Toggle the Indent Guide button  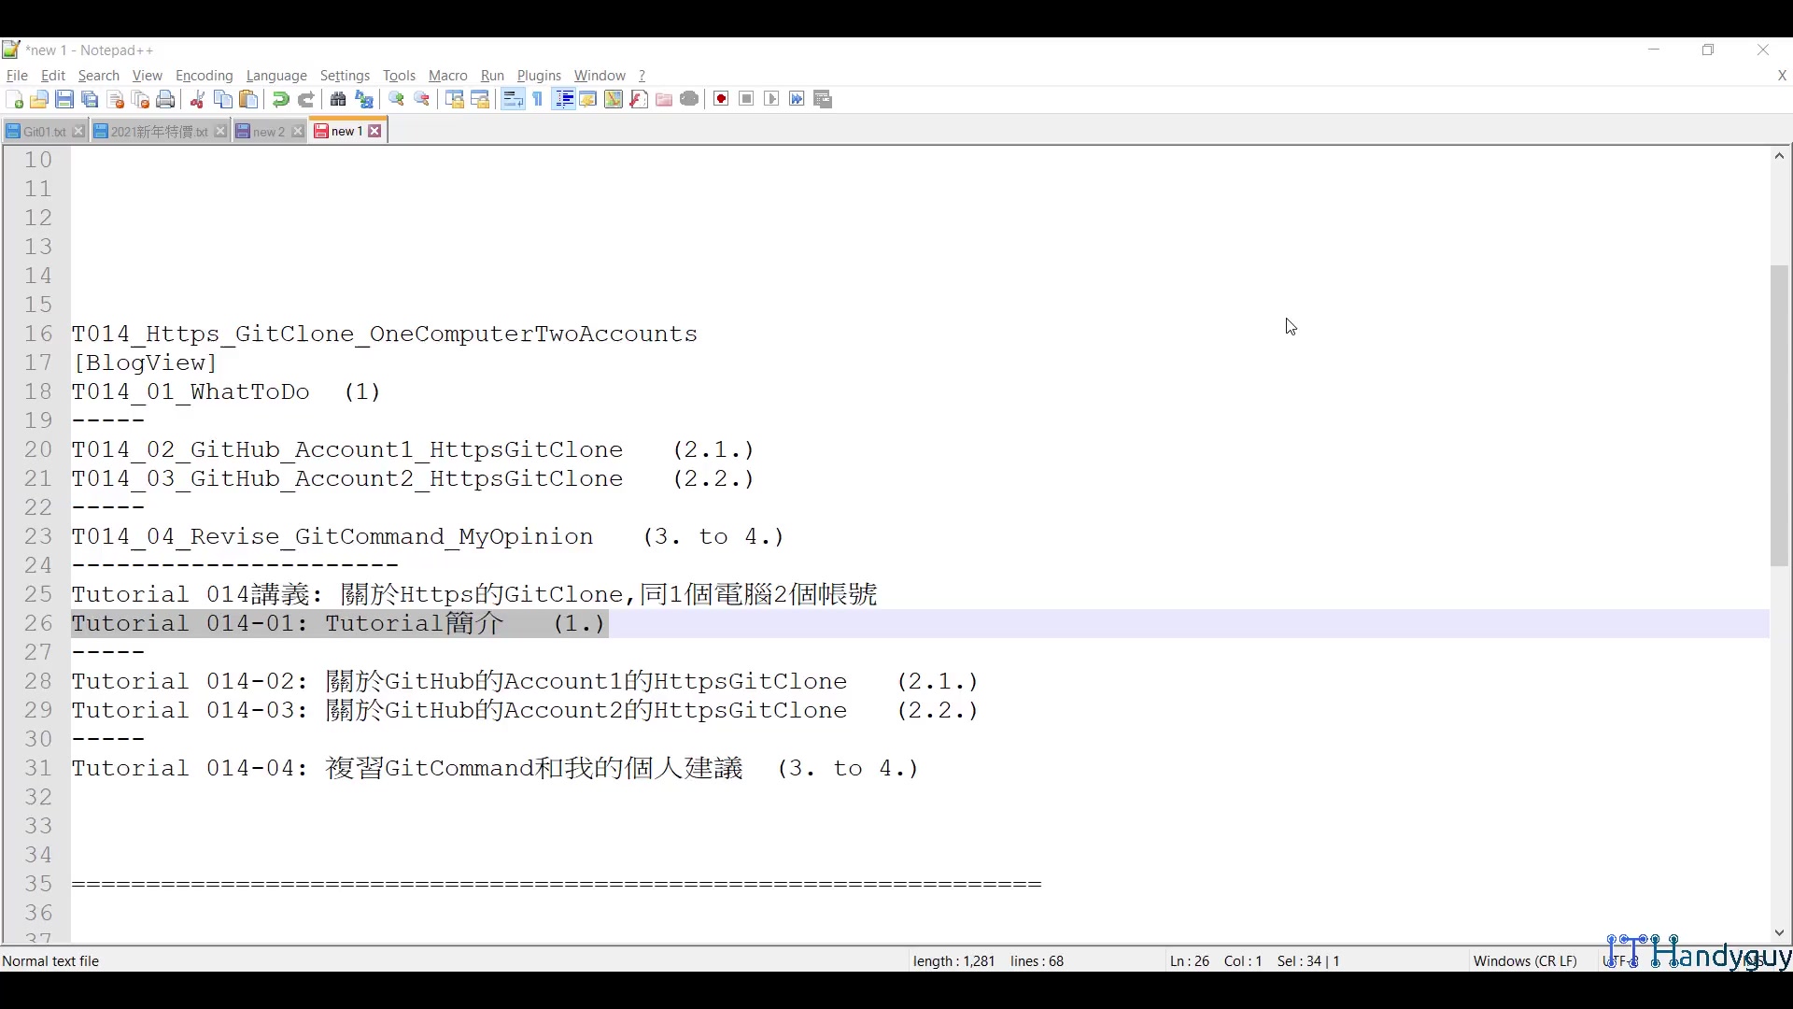pyautogui.click(x=563, y=100)
